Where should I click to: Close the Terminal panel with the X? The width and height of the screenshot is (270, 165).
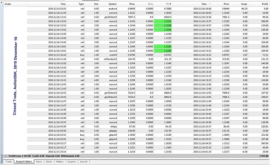(x=1, y=3)
